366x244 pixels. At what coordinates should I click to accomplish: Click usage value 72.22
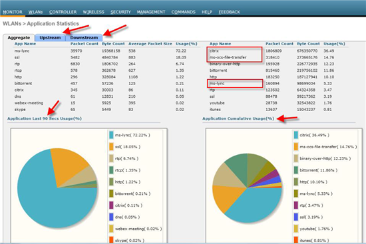click(181, 51)
